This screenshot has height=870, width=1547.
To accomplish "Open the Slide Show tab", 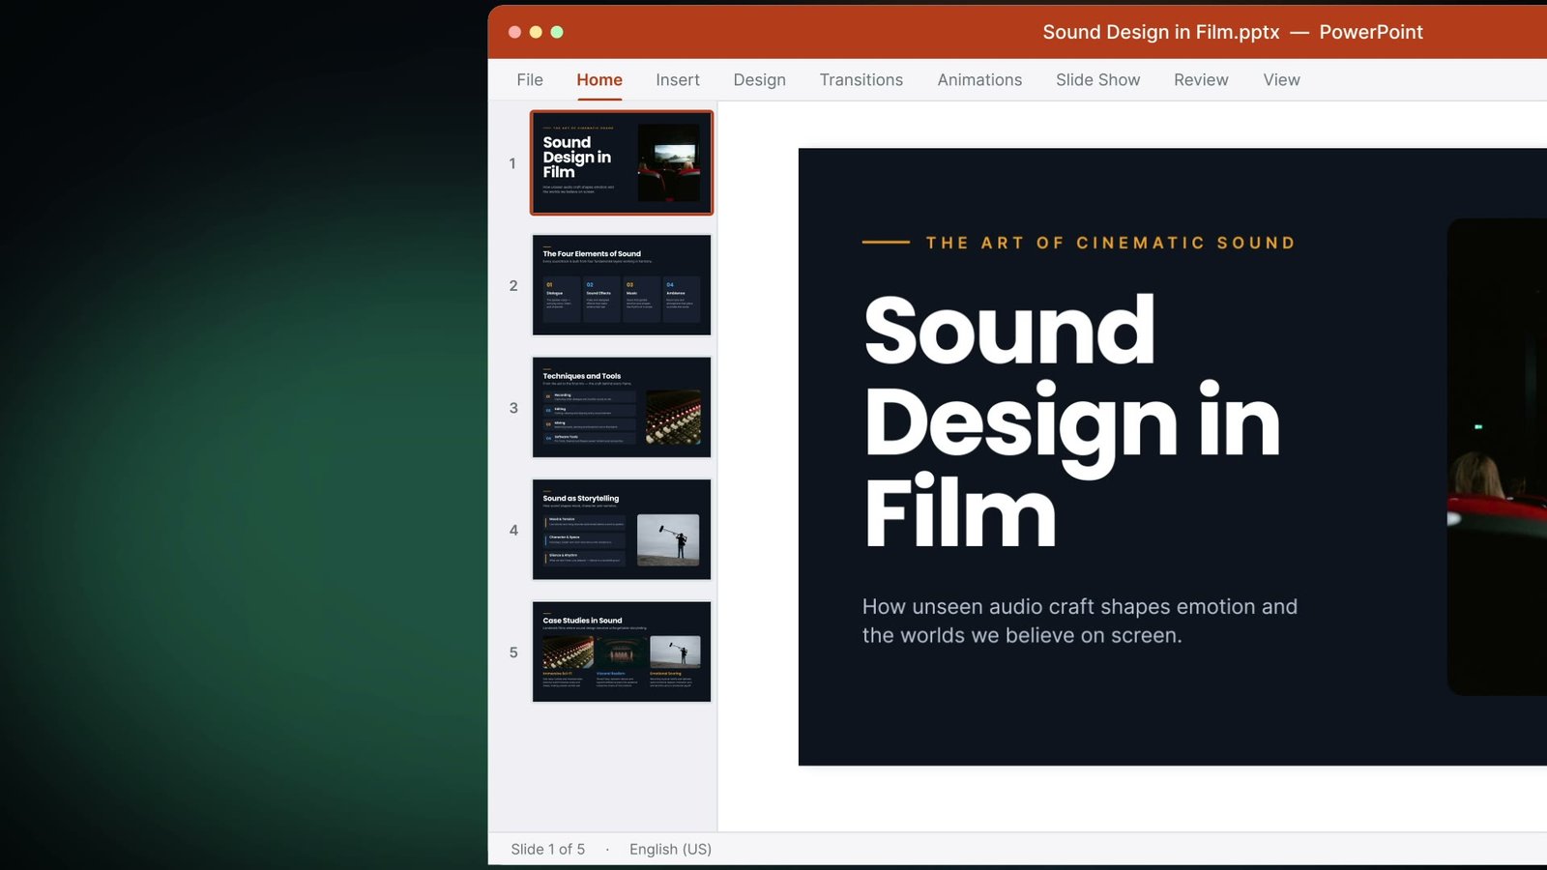I will point(1098,80).
